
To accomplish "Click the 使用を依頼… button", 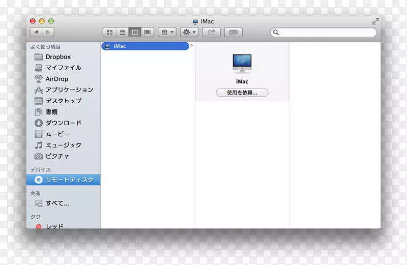I will pyautogui.click(x=242, y=93).
